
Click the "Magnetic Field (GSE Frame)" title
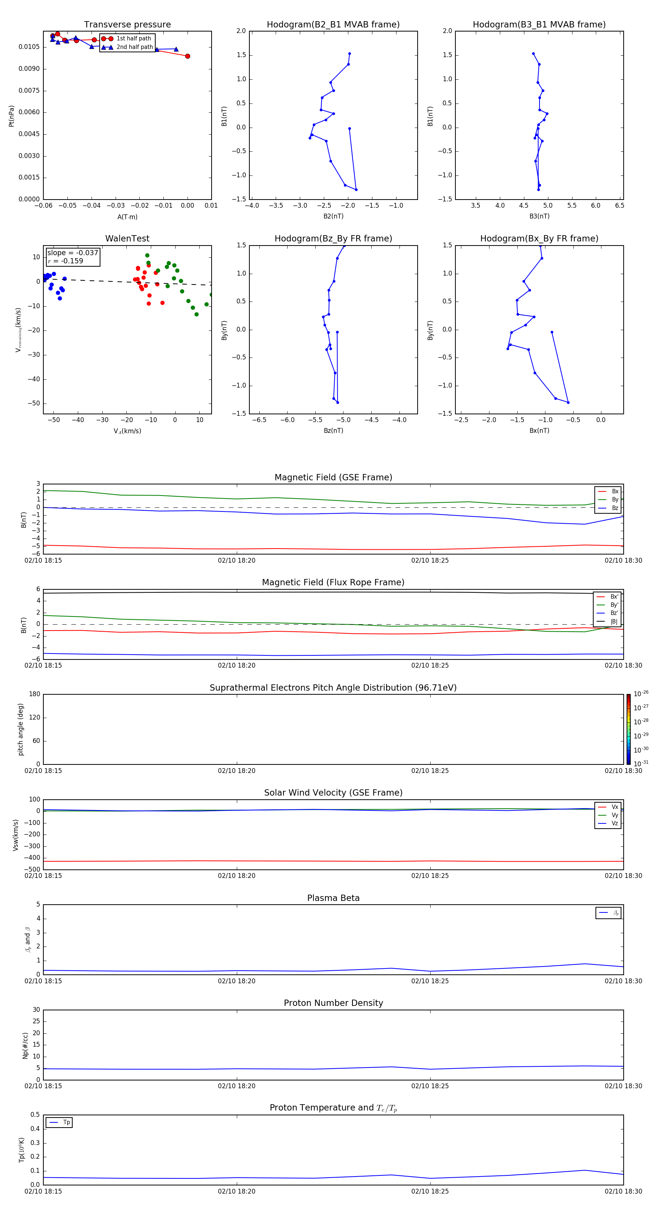pyautogui.click(x=333, y=477)
